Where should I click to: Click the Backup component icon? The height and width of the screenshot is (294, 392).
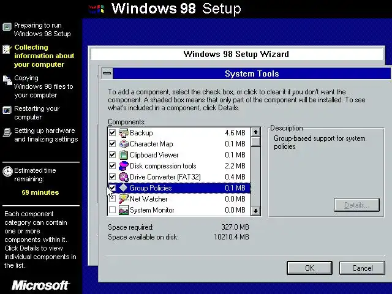point(124,133)
